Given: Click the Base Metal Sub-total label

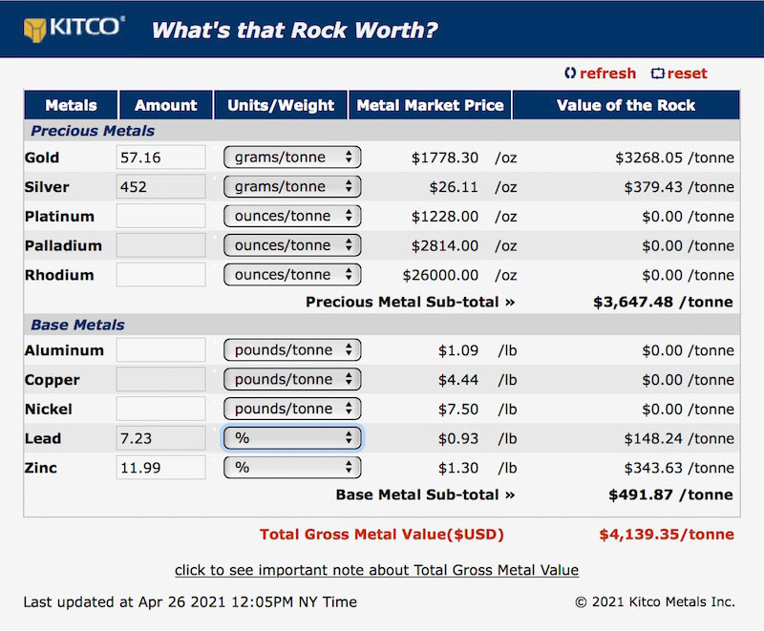Looking at the screenshot, I should pos(425,495).
